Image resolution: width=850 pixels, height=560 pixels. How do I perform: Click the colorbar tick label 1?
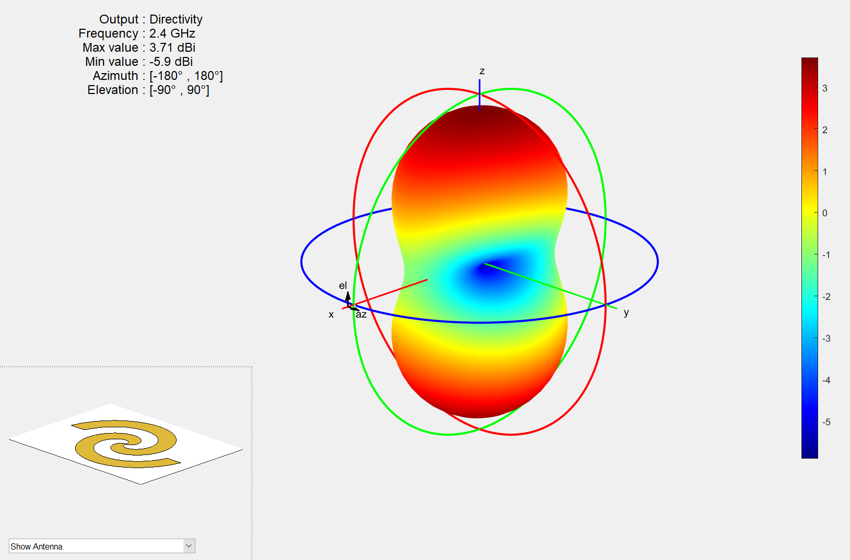825,172
